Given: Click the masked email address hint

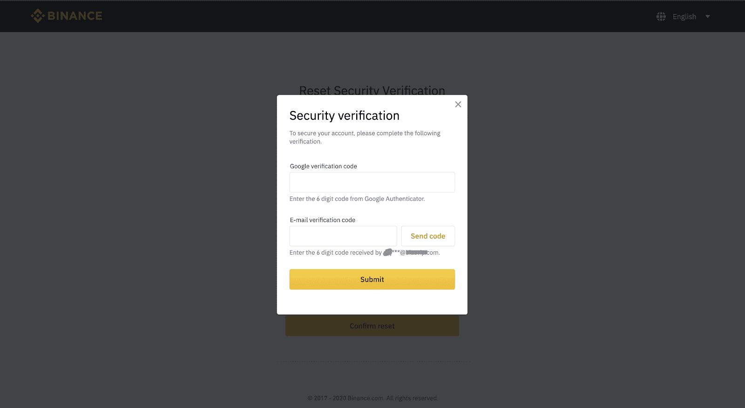Looking at the screenshot, I should [x=411, y=253].
